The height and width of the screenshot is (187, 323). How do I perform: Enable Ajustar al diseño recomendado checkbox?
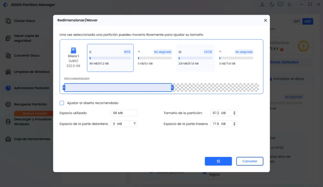coord(62,103)
